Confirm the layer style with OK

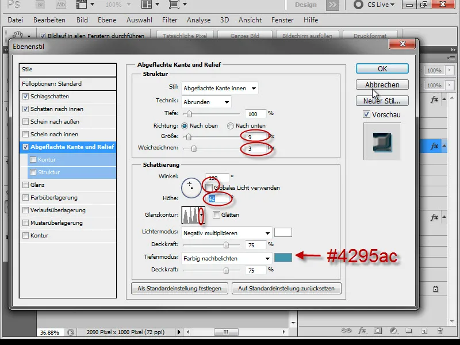coord(382,68)
